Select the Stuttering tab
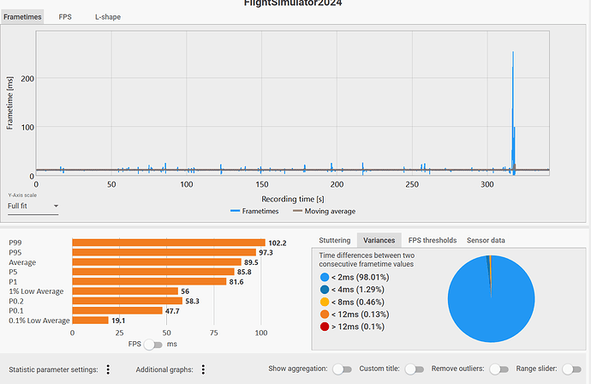The width and height of the screenshot is (591, 384). [335, 240]
